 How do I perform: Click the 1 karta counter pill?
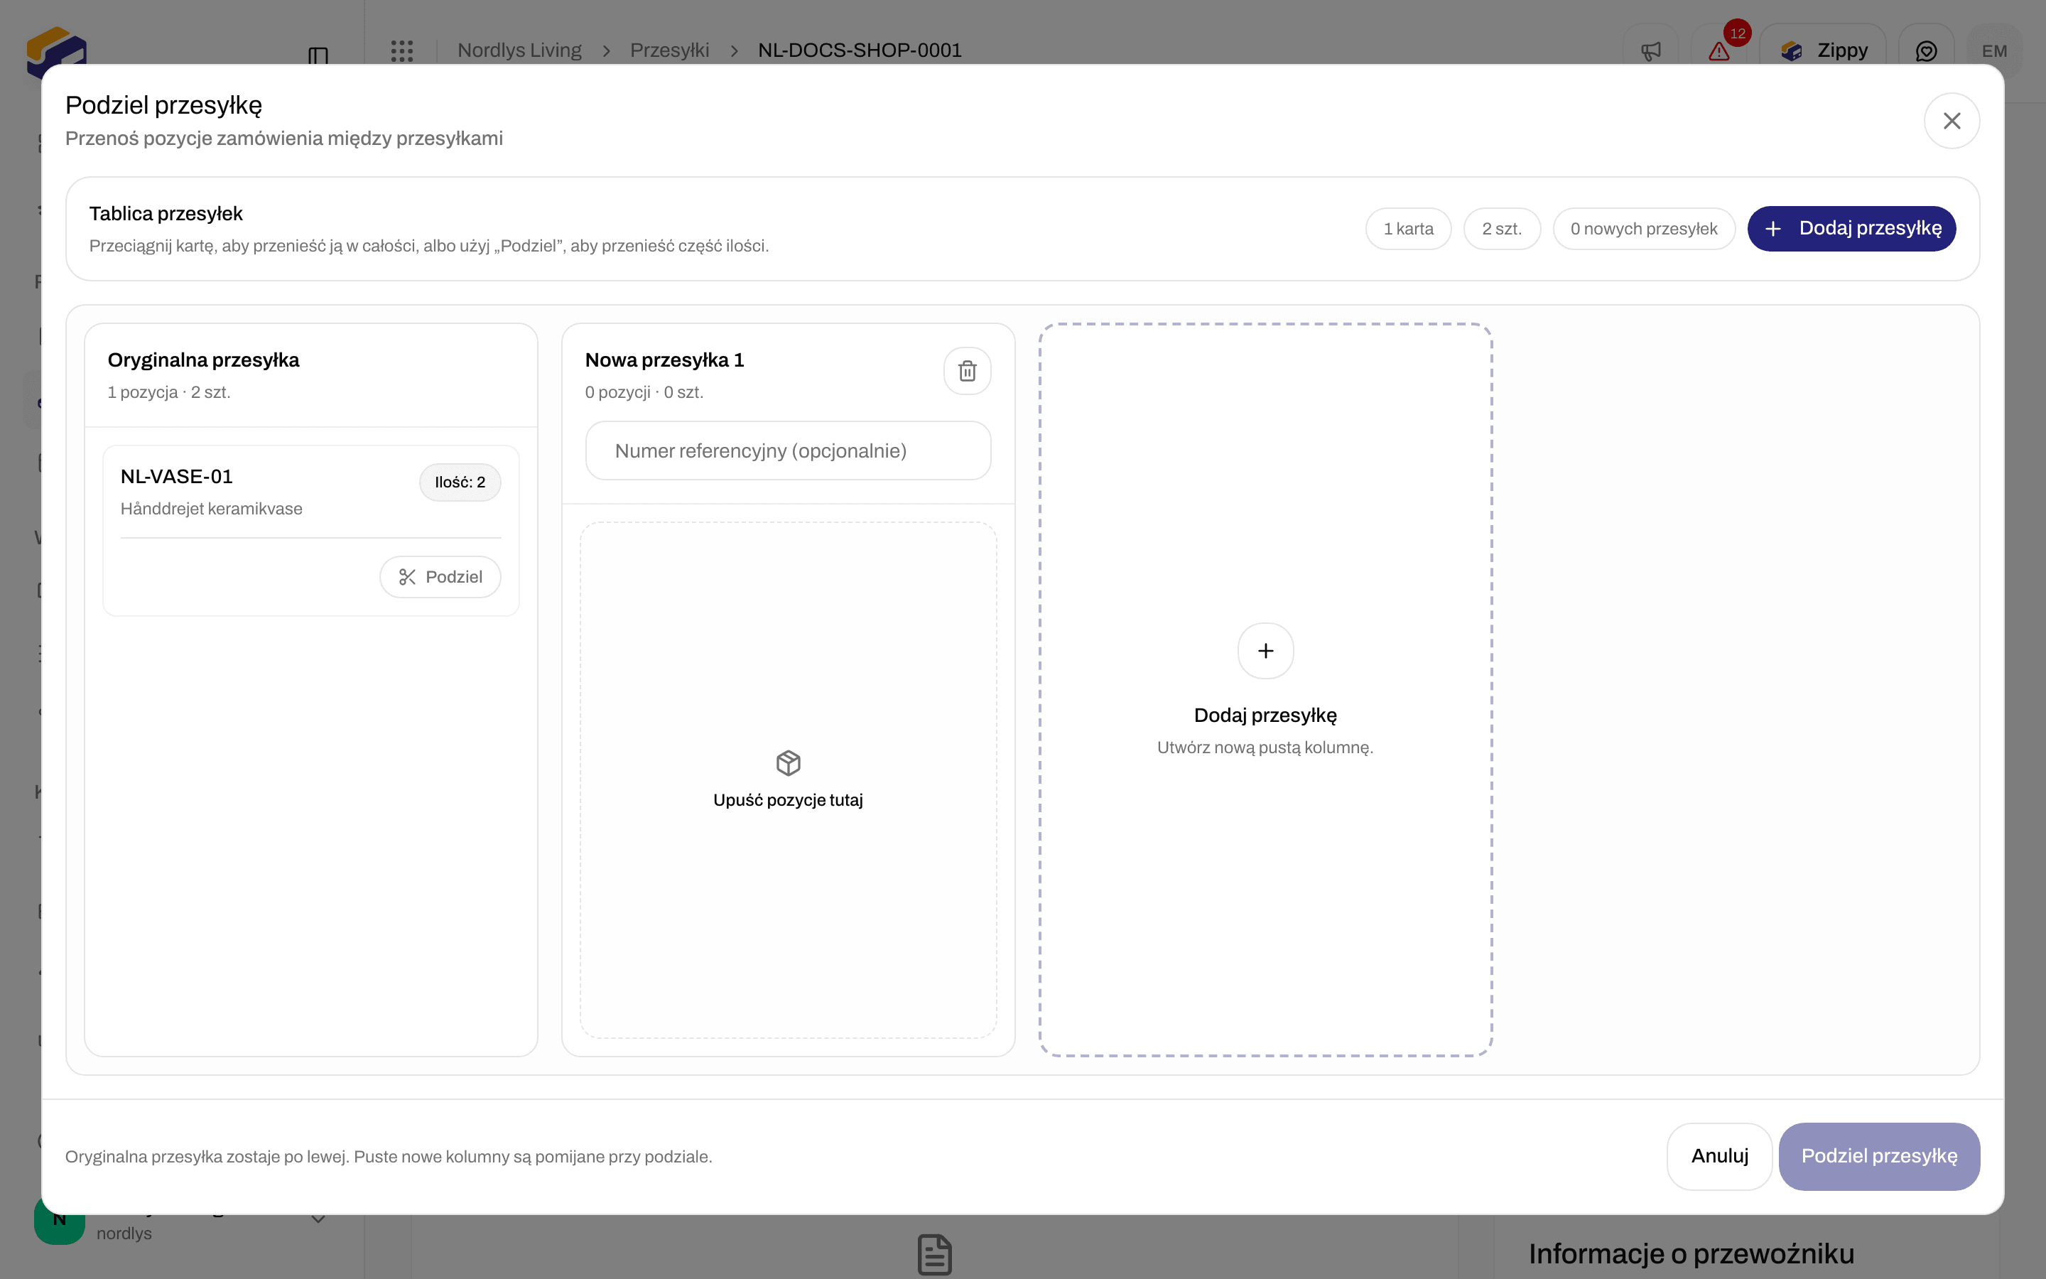click(x=1407, y=228)
